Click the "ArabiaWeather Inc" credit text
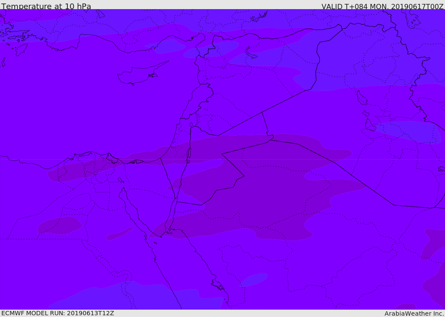This screenshot has width=445, height=317. click(414, 314)
